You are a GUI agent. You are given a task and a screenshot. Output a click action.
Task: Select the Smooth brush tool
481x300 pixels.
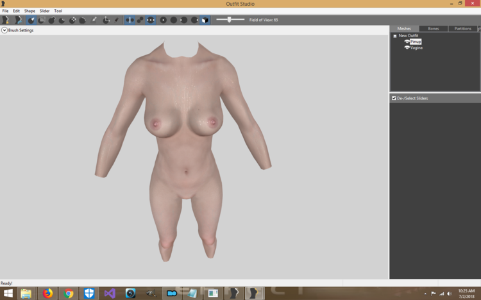83,20
